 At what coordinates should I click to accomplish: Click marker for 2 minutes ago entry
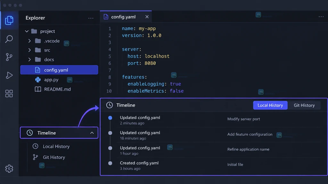(x=110, y=118)
